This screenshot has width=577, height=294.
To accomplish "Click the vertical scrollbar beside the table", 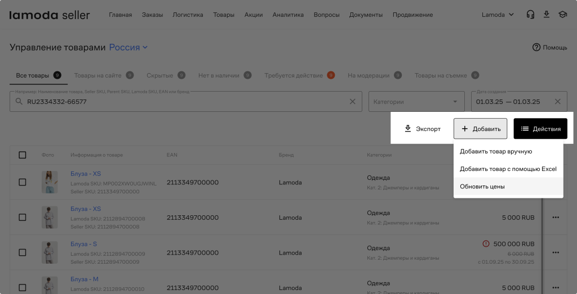I will point(542,245).
